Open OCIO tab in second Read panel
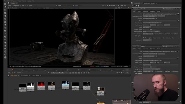This screenshot has width=185, height=104. pyautogui.click(x=139, y=49)
